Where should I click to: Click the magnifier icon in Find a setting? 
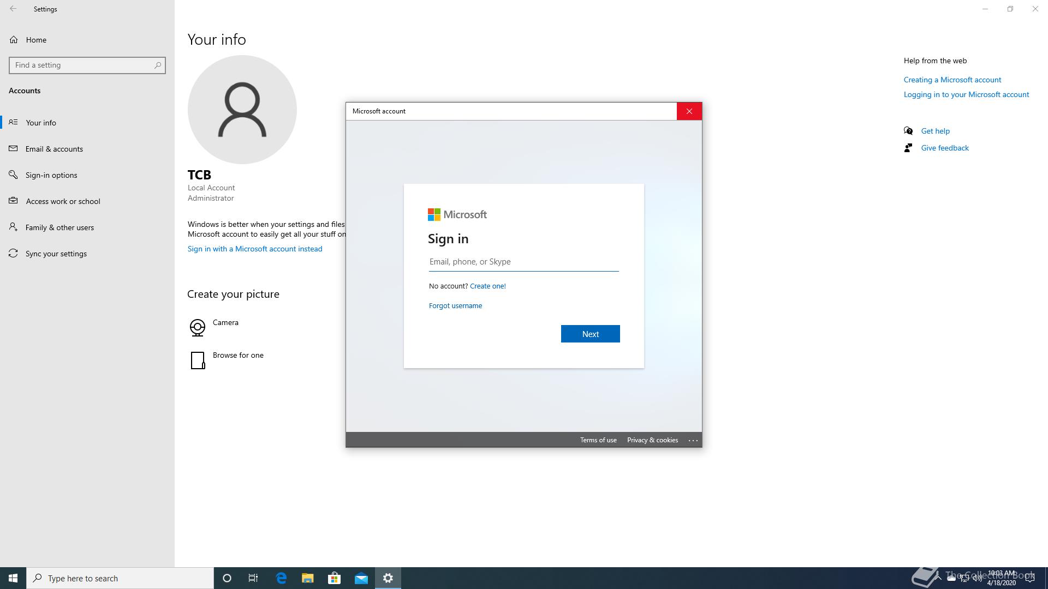pyautogui.click(x=157, y=65)
